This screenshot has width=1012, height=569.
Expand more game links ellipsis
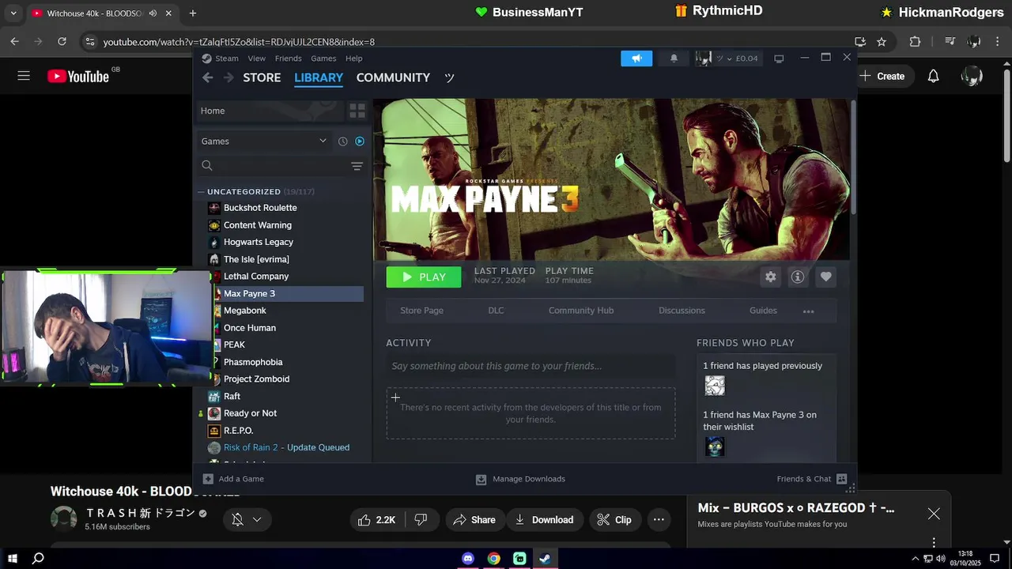[x=808, y=311]
